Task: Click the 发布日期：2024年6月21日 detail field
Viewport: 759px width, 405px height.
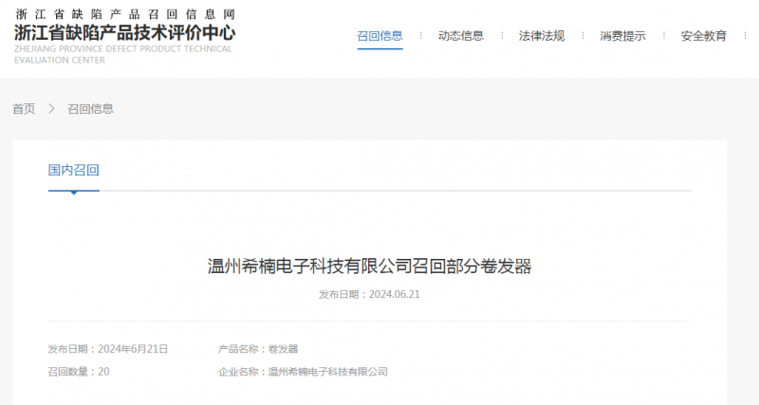Action: click(107, 349)
